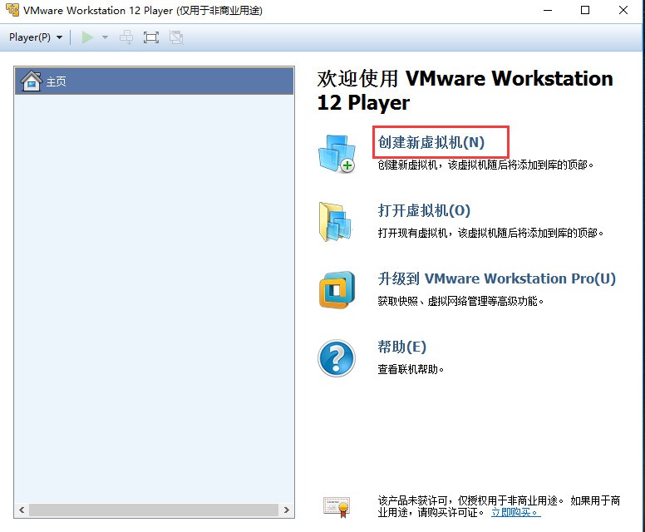Click the 立即购买 buy now link
This screenshot has height=532, width=645.
tap(516, 512)
